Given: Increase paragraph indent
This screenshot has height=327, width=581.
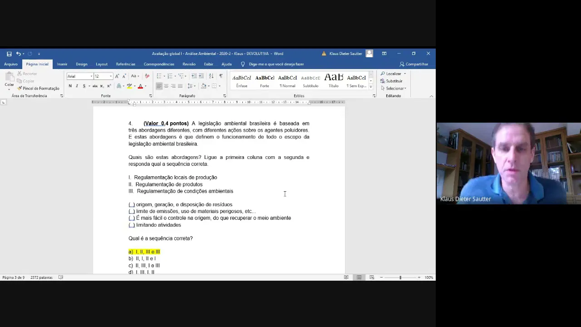Looking at the screenshot, I should click(x=201, y=76).
